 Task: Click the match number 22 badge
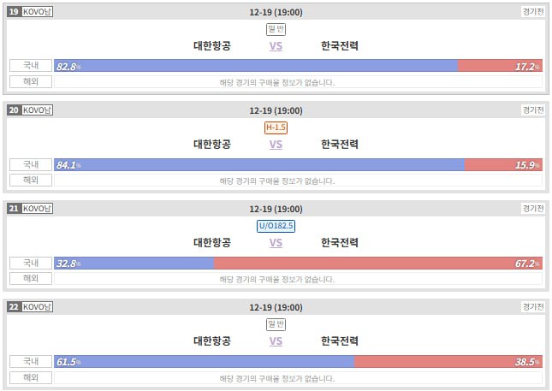tap(14, 307)
